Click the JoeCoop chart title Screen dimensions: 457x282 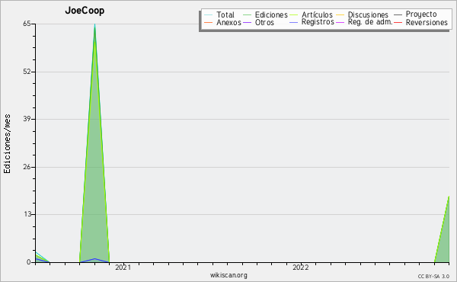pos(85,11)
